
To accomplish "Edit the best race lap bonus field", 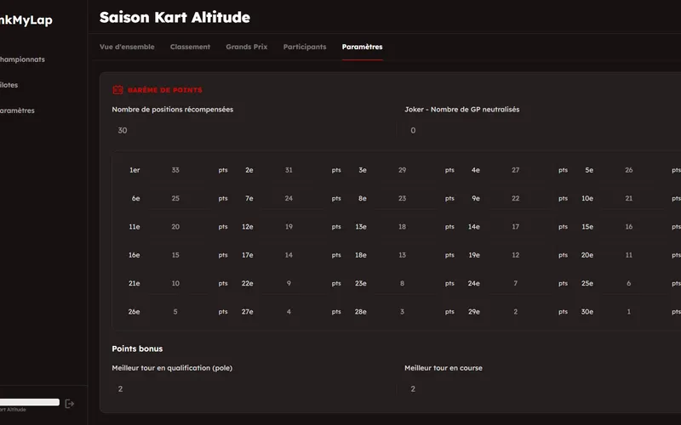I will pyautogui.click(x=541, y=388).
